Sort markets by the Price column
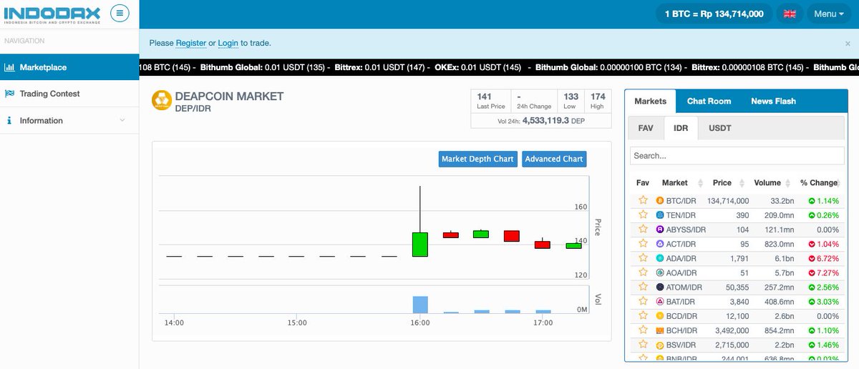Image resolution: width=859 pixels, height=369 pixels. (728, 183)
